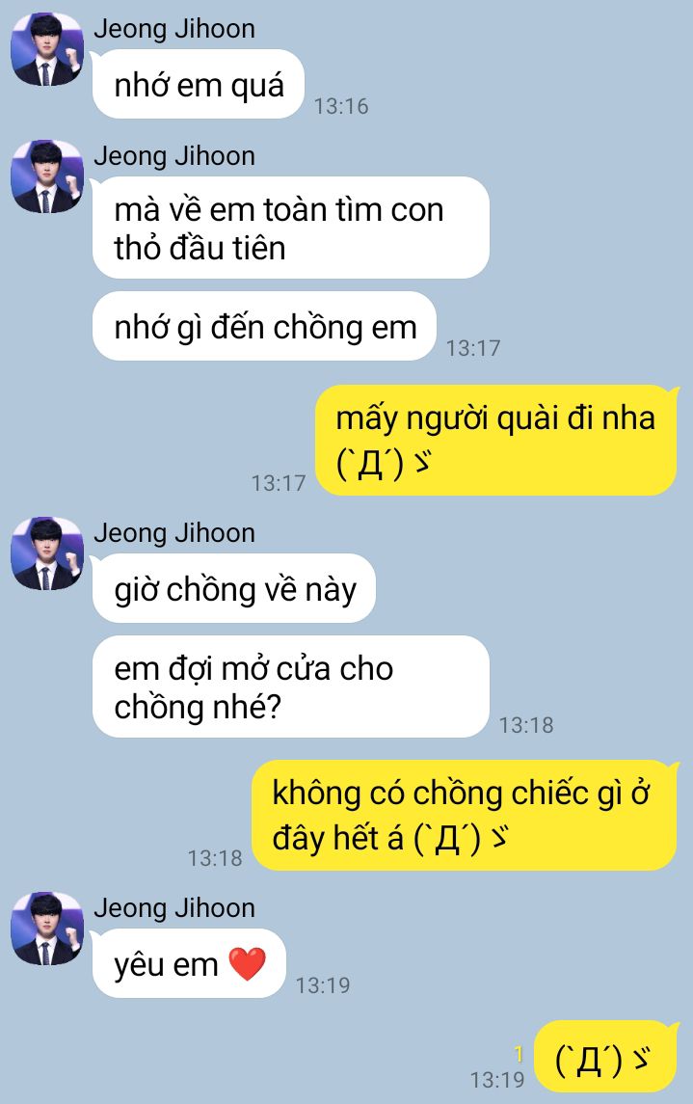Select the 'yêu em' message bubble
The image size is (693, 1104).
point(189,963)
